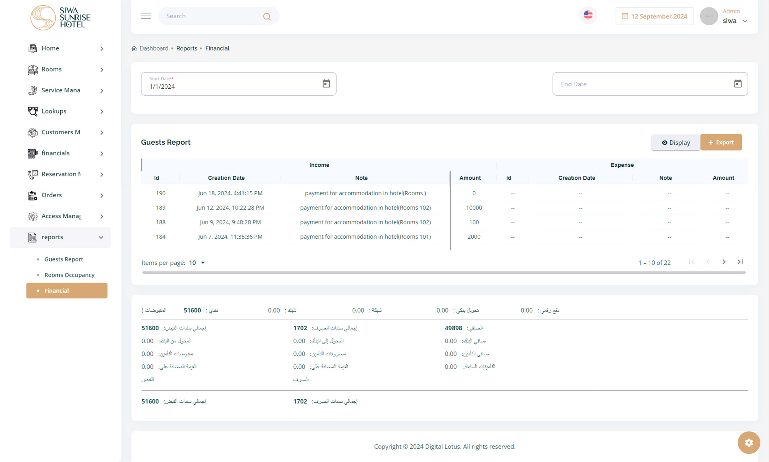Click the income Creation Date column header
The width and height of the screenshot is (769, 462).
click(x=226, y=178)
